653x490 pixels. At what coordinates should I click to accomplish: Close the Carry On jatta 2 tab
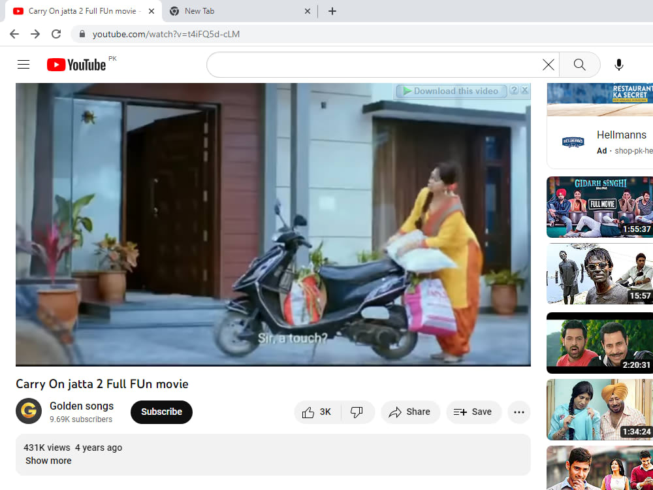(151, 11)
